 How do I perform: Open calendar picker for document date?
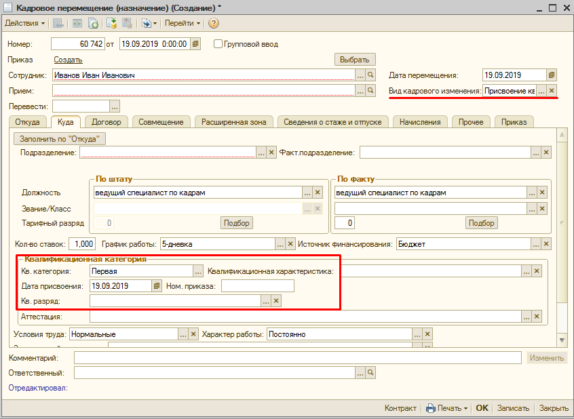coord(195,44)
